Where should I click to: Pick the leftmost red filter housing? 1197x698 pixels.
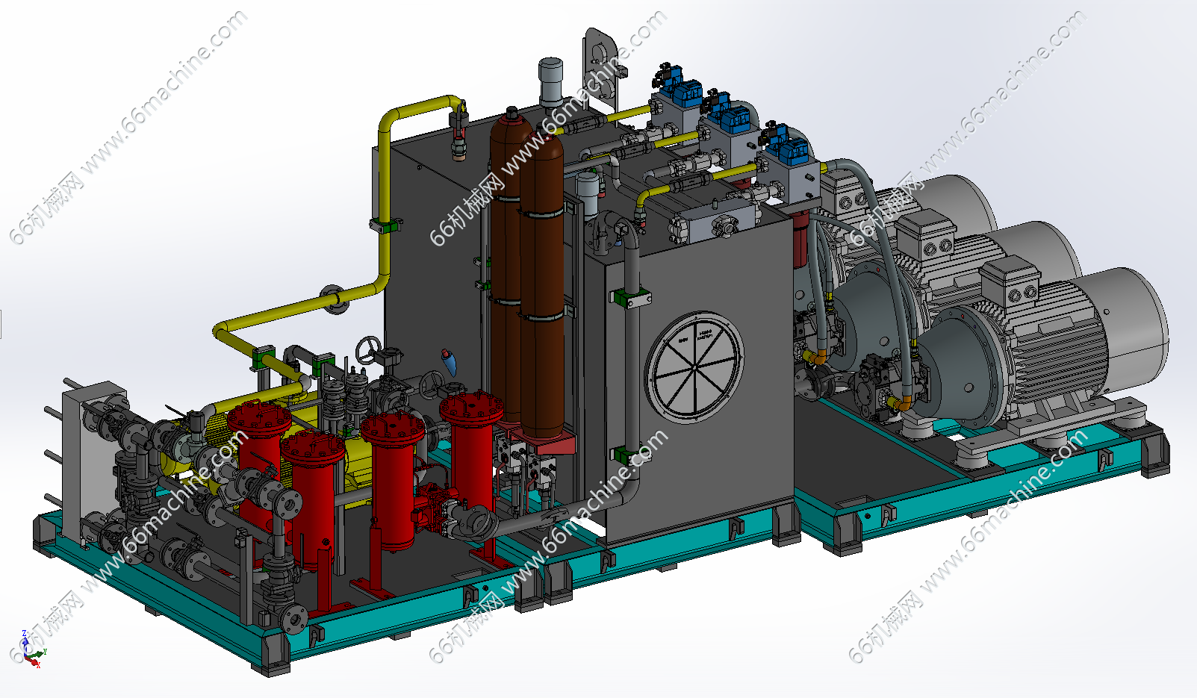coord(258,454)
